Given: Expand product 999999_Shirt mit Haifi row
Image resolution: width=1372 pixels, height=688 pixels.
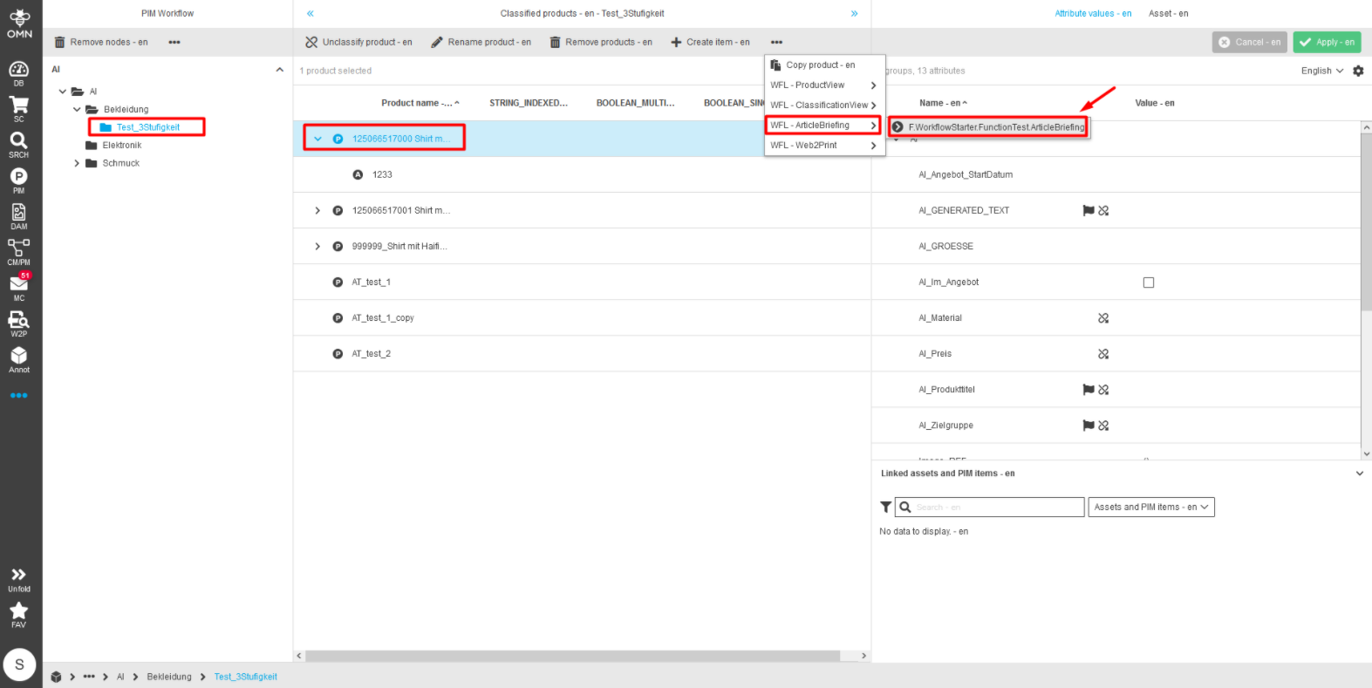Looking at the screenshot, I should 317,246.
